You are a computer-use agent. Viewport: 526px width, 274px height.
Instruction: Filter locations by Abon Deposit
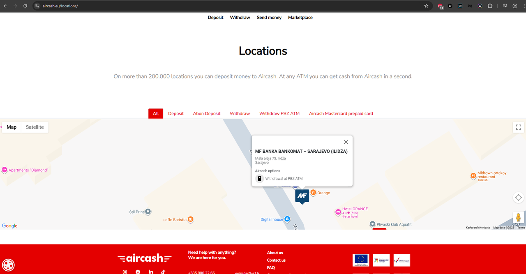coord(207,113)
